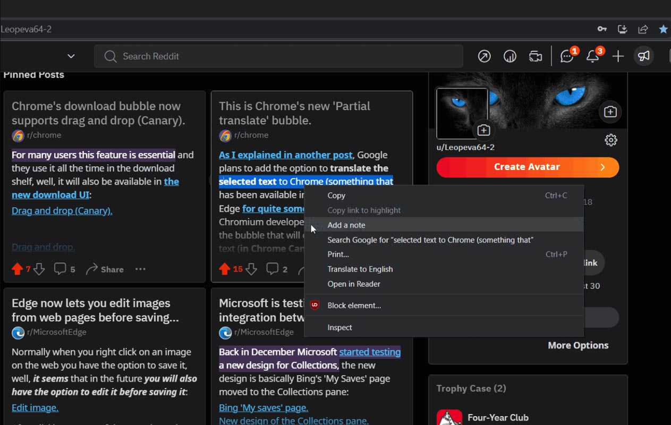
Task: Click More Options in profile card
Action: (578, 345)
